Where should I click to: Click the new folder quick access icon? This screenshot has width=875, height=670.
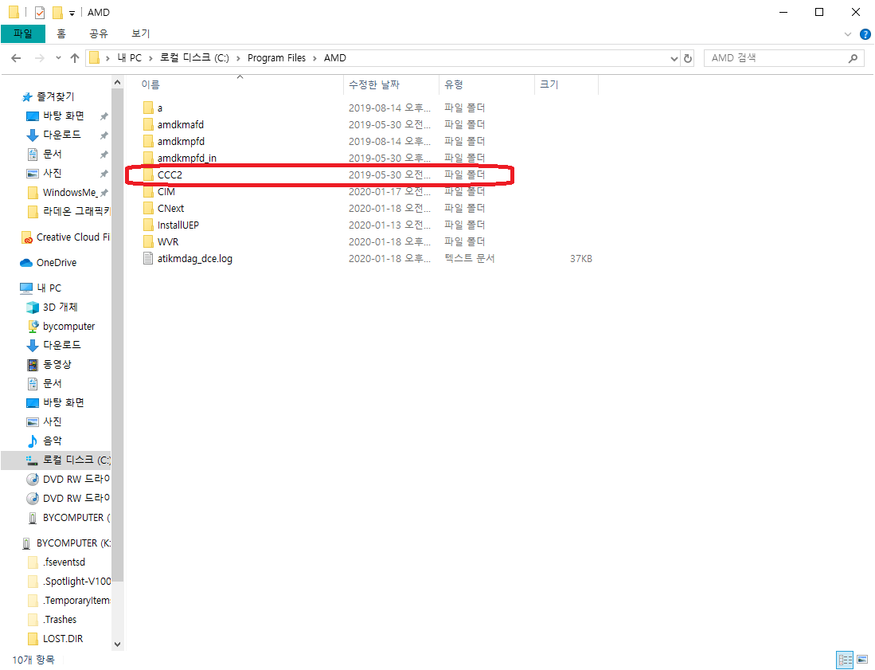point(57,12)
